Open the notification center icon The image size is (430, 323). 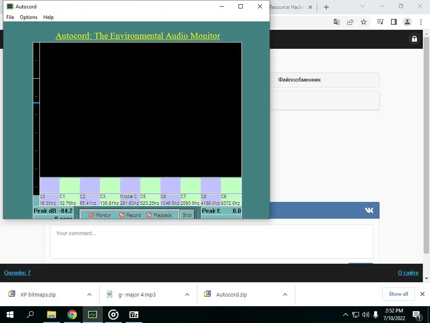pyautogui.click(x=417, y=315)
